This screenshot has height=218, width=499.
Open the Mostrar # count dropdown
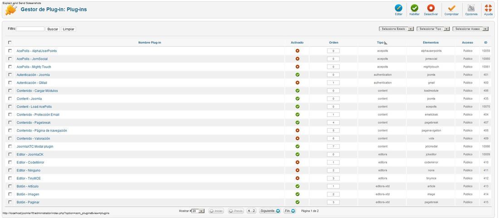198,211
